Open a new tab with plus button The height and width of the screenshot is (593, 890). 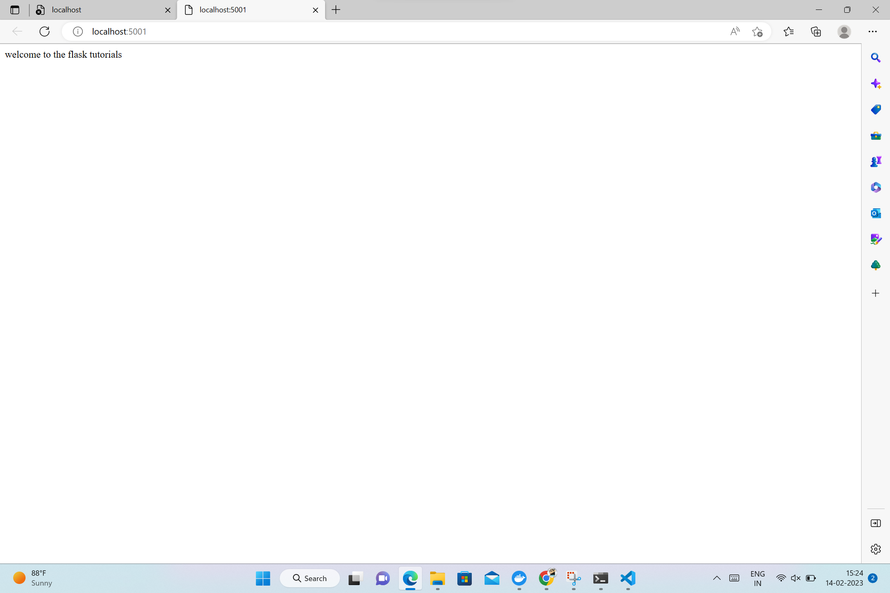[336, 10]
